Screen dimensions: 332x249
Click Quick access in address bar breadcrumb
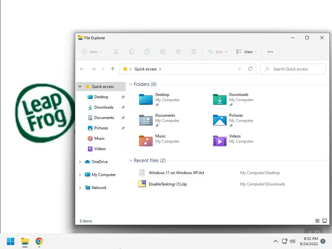pos(146,69)
